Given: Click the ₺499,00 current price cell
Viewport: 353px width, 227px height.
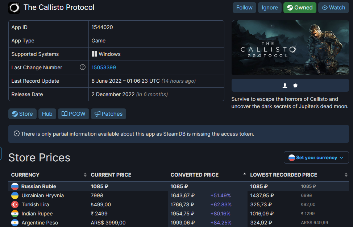Looking at the screenshot, I should point(101,205).
